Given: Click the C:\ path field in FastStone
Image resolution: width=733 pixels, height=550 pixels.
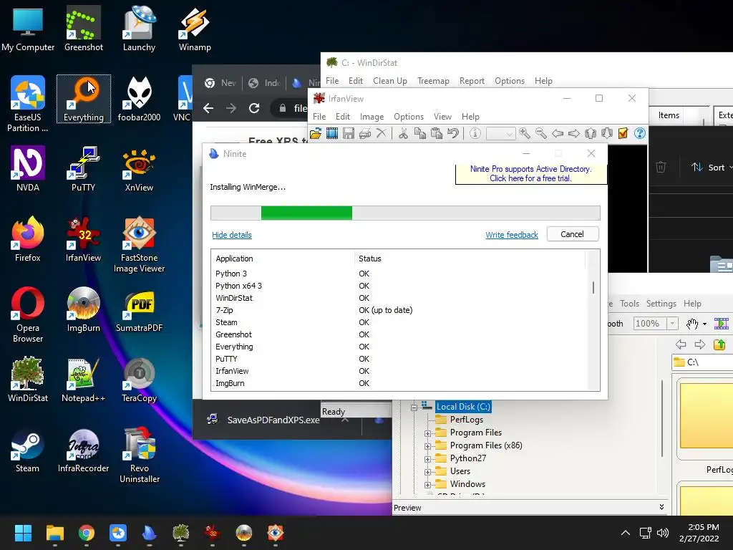Looking at the screenshot, I should pos(702,362).
